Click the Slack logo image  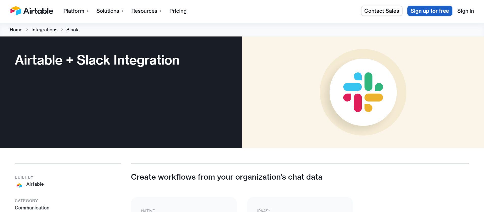pyautogui.click(x=363, y=92)
